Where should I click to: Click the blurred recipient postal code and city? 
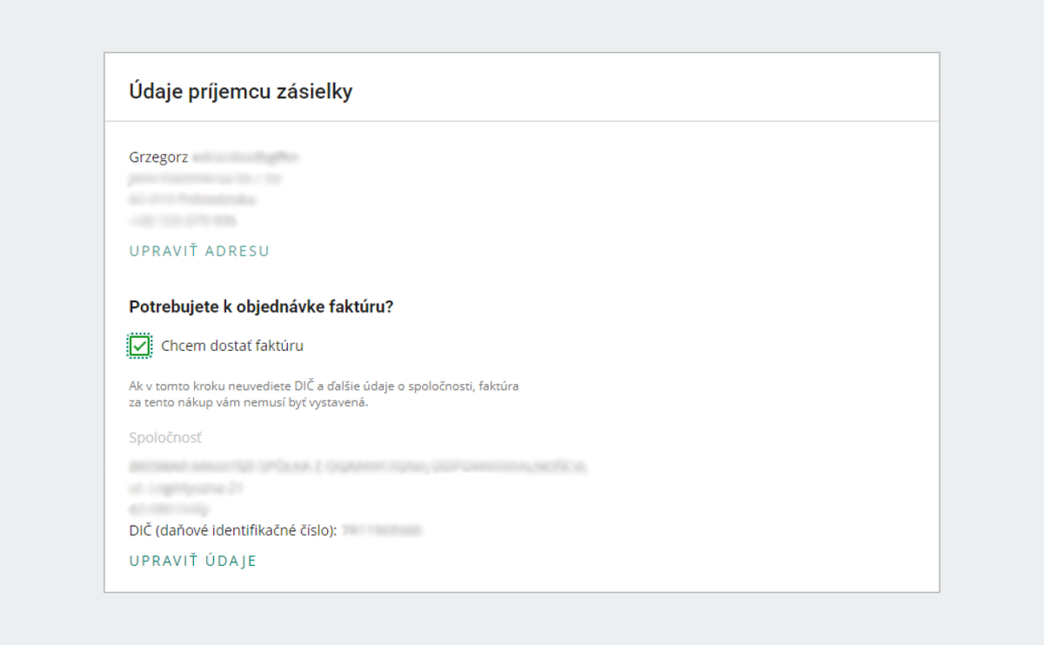(x=192, y=199)
